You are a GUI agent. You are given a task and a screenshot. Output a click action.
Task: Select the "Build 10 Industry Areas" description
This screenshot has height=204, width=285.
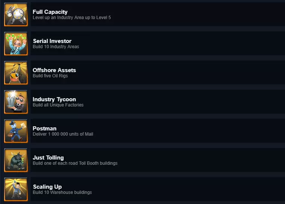56,47
